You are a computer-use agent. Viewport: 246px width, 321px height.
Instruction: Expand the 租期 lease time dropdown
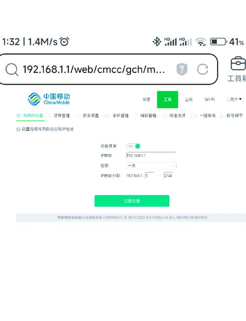click(151, 165)
